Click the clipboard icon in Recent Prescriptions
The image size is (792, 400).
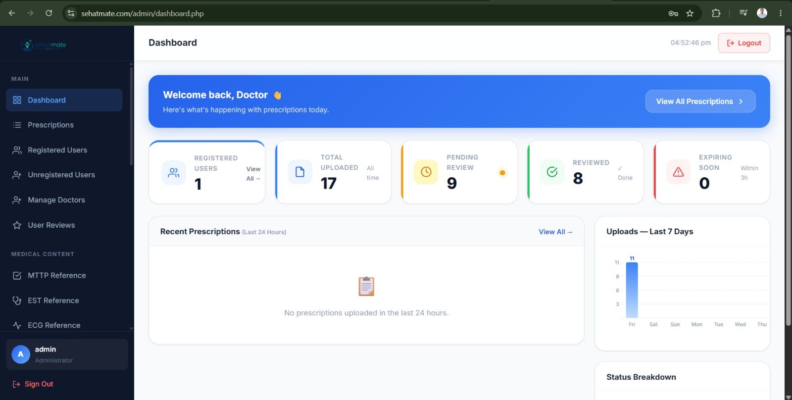coord(366,286)
